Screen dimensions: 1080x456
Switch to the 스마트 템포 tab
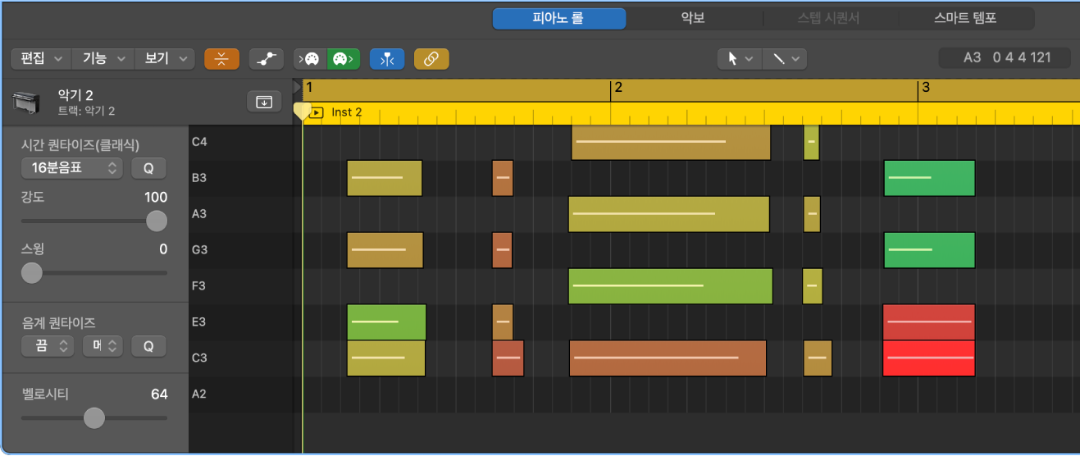(965, 18)
